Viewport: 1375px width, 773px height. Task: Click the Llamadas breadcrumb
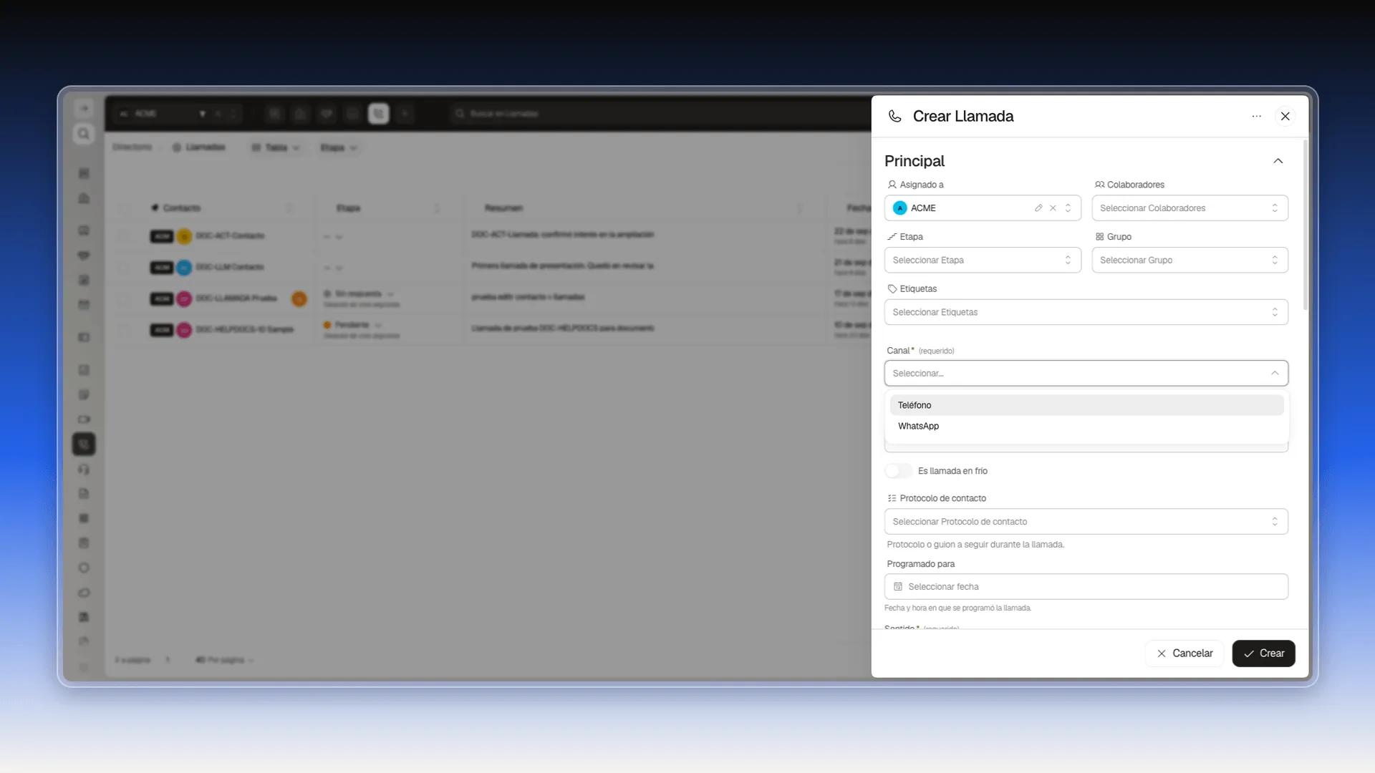pos(199,147)
